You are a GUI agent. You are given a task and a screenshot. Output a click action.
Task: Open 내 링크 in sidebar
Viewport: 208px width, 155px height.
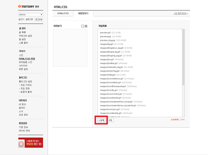[x=22, y=104]
